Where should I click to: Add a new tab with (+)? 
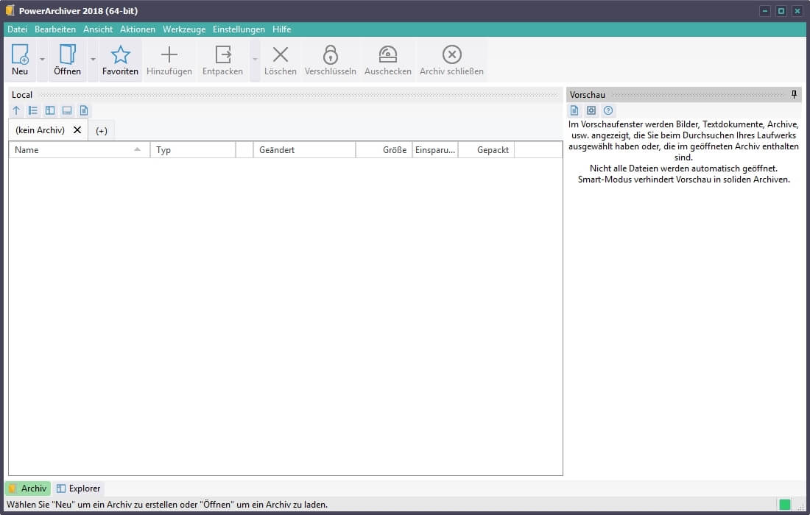[x=102, y=130]
